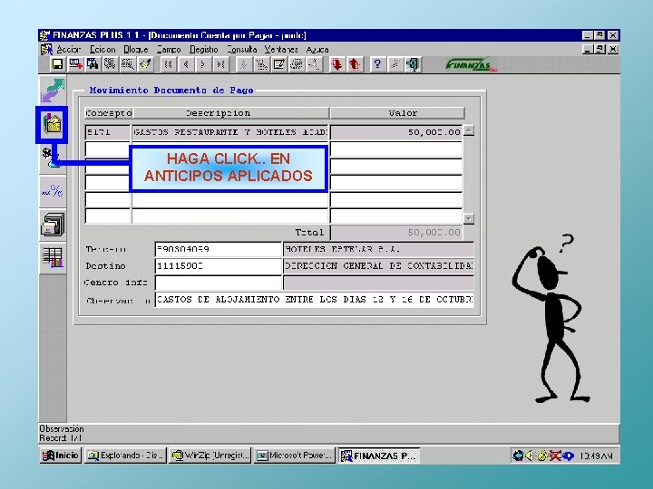Click the insert record toolbar icon
The image size is (653, 489).
pyautogui.click(x=76, y=64)
